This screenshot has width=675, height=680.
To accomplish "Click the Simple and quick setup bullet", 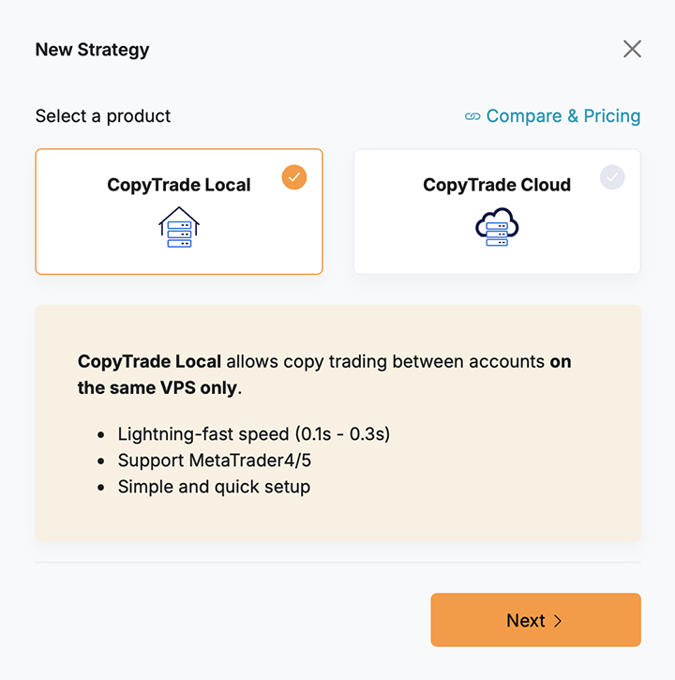I will point(214,487).
